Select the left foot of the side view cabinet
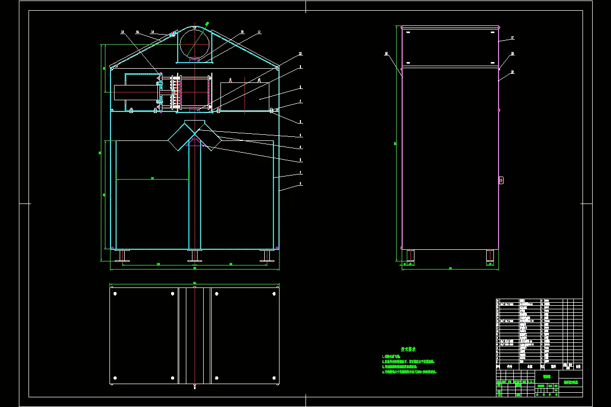The image size is (611, 407). [410, 256]
